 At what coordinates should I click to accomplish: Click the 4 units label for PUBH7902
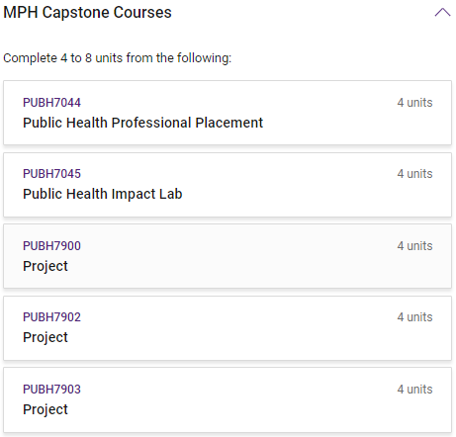click(x=414, y=317)
